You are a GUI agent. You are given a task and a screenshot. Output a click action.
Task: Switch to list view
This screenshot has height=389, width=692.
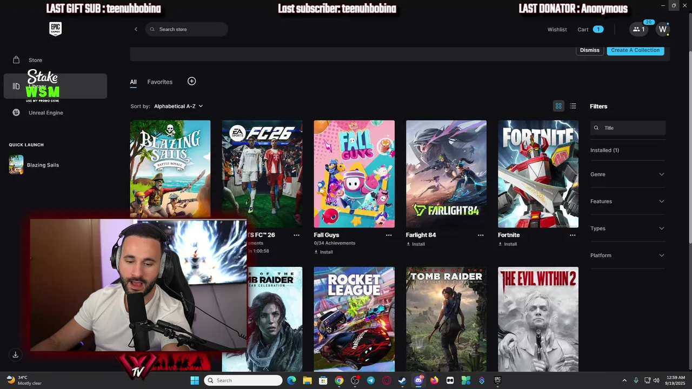pos(573,106)
